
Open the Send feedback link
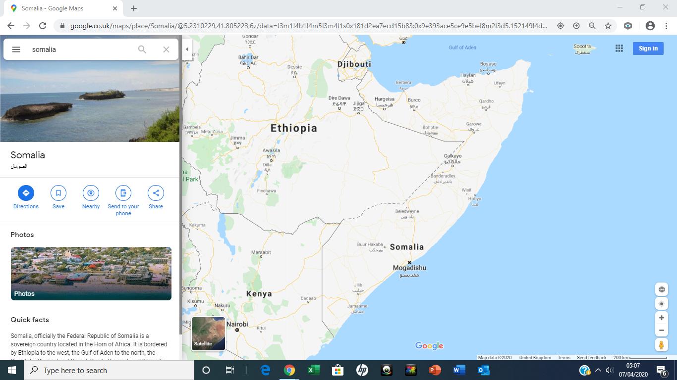591,358
